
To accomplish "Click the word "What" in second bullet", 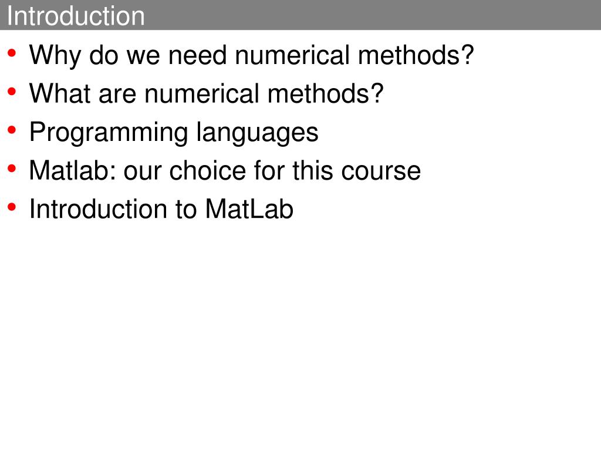I will [60, 93].
